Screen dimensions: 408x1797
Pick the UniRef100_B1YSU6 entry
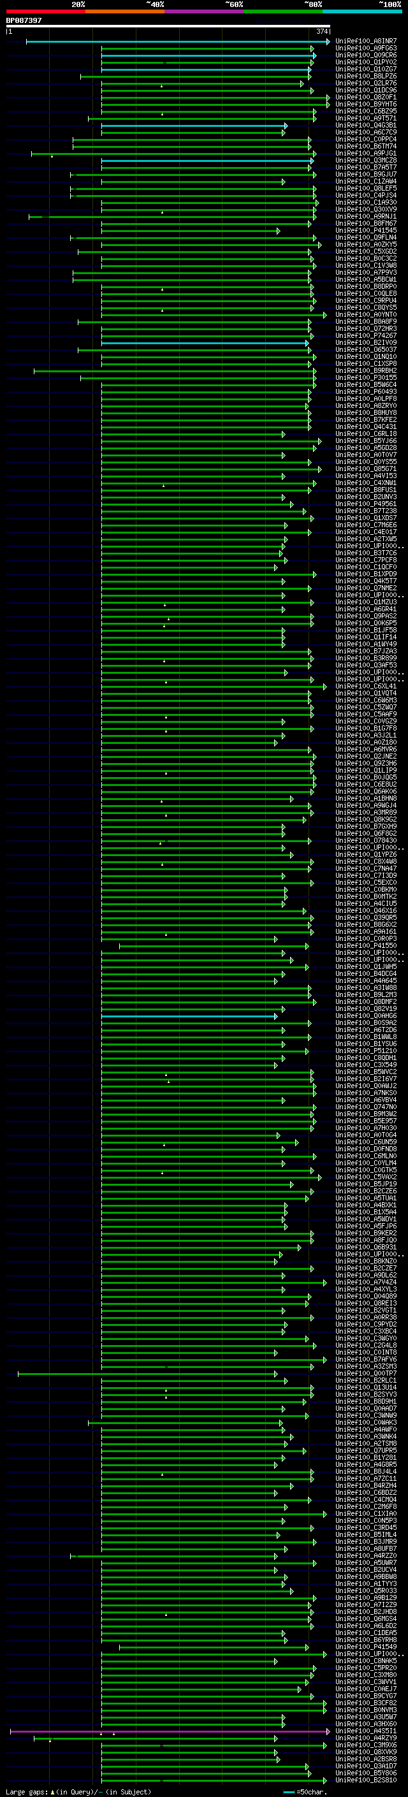(366, 1044)
